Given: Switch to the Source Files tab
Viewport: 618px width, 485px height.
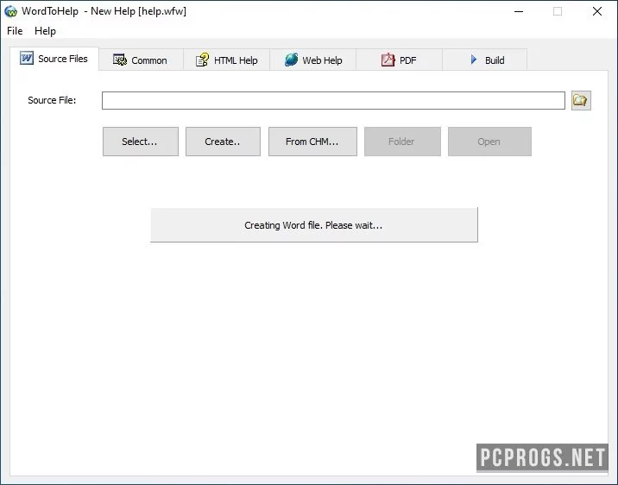Looking at the screenshot, I should [54, 59].
